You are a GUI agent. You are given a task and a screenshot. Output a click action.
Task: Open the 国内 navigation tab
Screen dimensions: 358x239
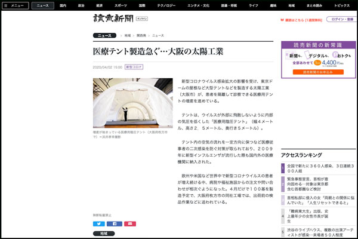pyautogui.click(x=63, y=5)
